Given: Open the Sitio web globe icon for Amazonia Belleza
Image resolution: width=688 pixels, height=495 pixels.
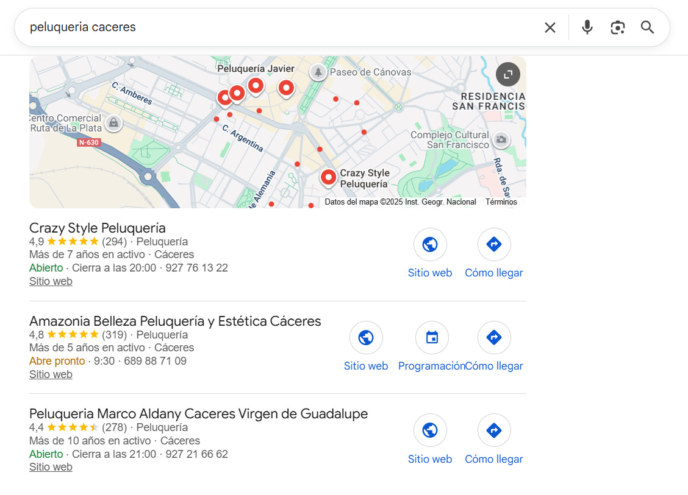Looking at the screenshot, I should click(366, 337).
